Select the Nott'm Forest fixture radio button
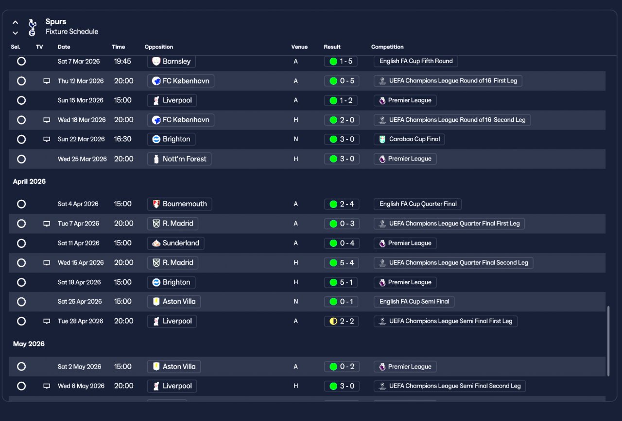Image resolution: width=622 pixels, height=421 pixels. click(x=21, y=159)
